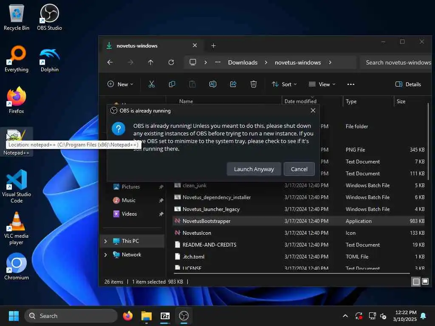
Task: Select the OBS Studio desktop shortcut
Action: tap(49, 17)
